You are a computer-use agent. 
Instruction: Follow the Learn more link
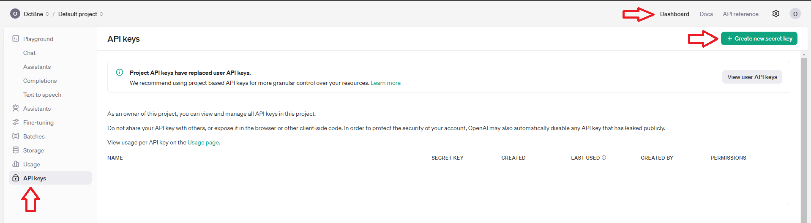coord(385,83)
